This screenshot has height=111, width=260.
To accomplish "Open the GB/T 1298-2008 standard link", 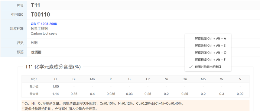I will pos(44,24).
